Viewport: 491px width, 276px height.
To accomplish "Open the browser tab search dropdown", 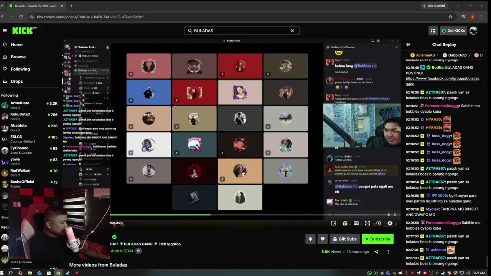I will 3,6.
